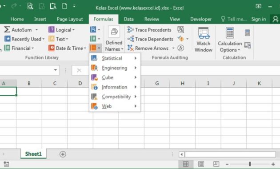280x169 pixels.
Task: Toggle the Show Formulas icon
Action: 181,30
